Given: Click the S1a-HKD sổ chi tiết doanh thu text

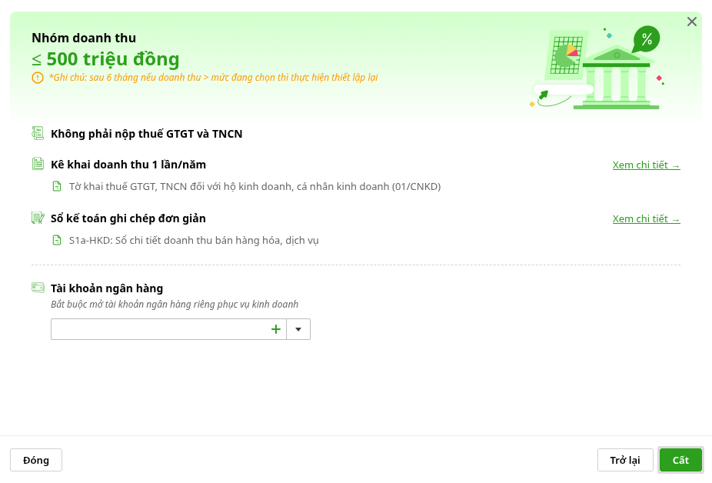Looking at the screenshot, I should click(194, 240).
